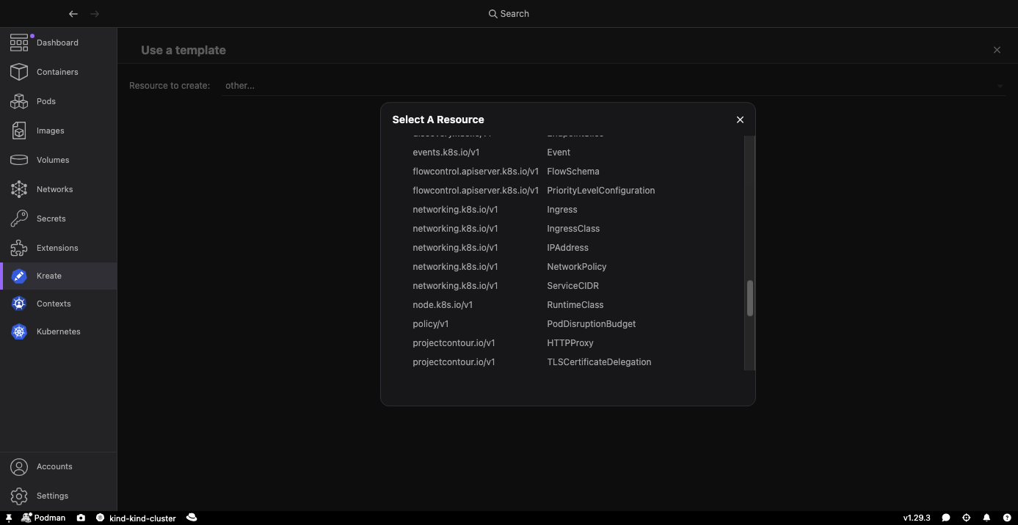Screen dimensions: 1018x525
Task: Open the Networks icon in sidebar
Action: coord(19,189)
